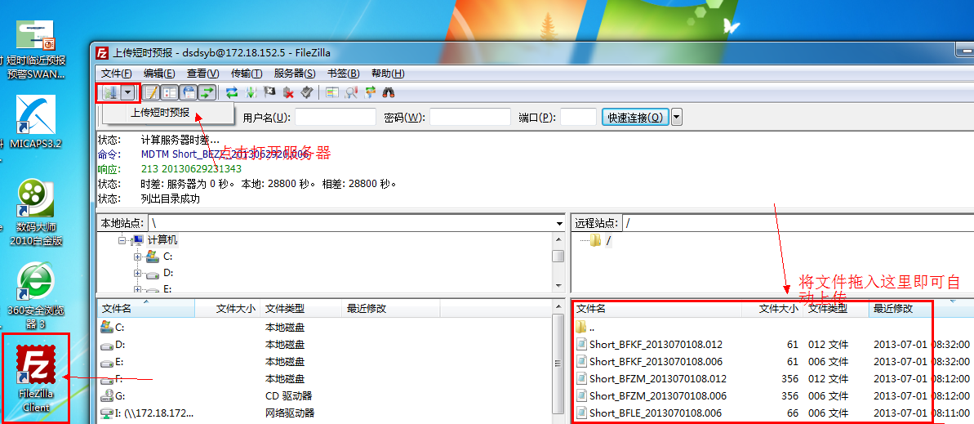Sort local files by 文件大小 column

click(x=227, y=308)
